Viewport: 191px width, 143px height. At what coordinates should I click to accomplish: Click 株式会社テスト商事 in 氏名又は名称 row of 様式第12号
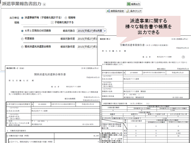(x=40, y=111)
